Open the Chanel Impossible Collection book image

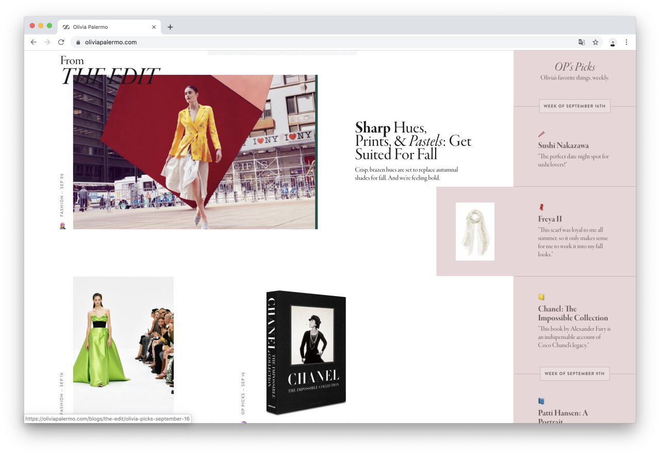306,352
